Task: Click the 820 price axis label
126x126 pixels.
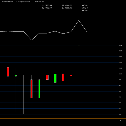Action: (120, 114)
